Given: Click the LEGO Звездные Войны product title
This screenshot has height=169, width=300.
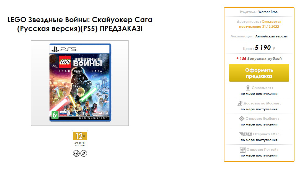Looking at the screenshot, I should (80, 24).
